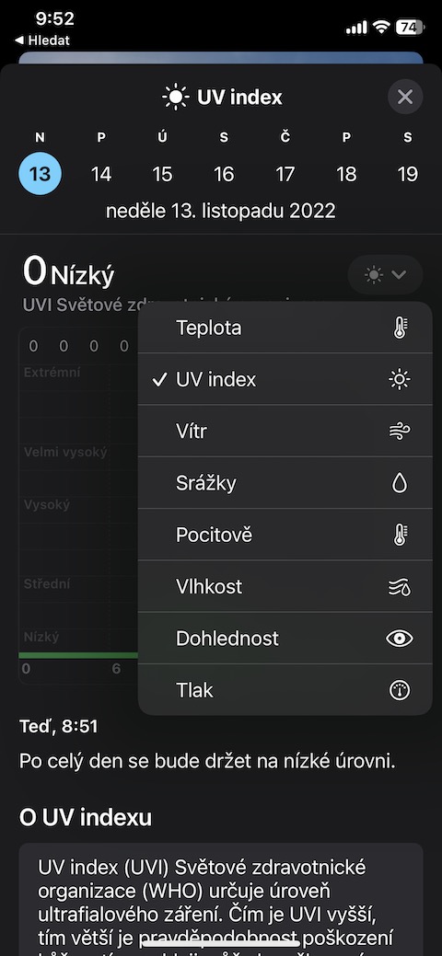
Task: Tap the thermometer icon next to Teplota
Action: click(400, 328)
